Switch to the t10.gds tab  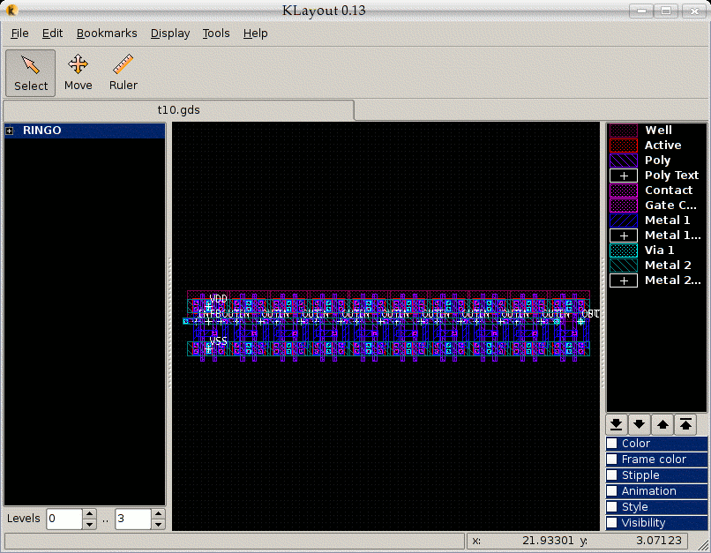pos(178,110)
